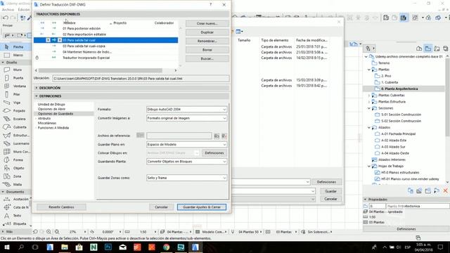Select Unidad de Dibujo definitions category
Image resolution: width=450 pixels, height=253 pixels.
pos(51,105)
